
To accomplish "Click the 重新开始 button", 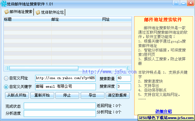I will pos(42,95).
